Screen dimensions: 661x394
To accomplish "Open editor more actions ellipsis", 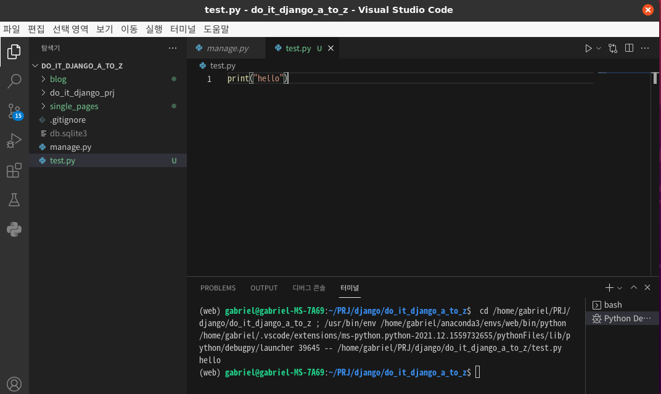I will (645, 48).
